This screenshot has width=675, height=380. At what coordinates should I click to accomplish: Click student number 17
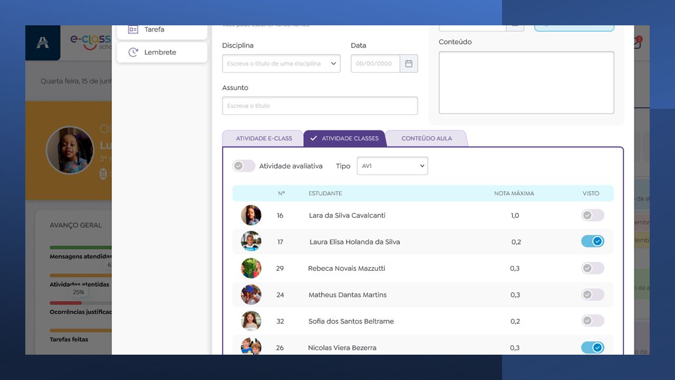tap(280, 242)
